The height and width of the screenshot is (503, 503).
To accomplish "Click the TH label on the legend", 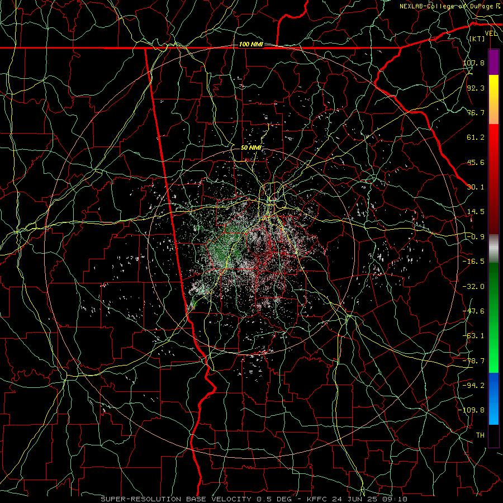I will [x=480, y=435].
